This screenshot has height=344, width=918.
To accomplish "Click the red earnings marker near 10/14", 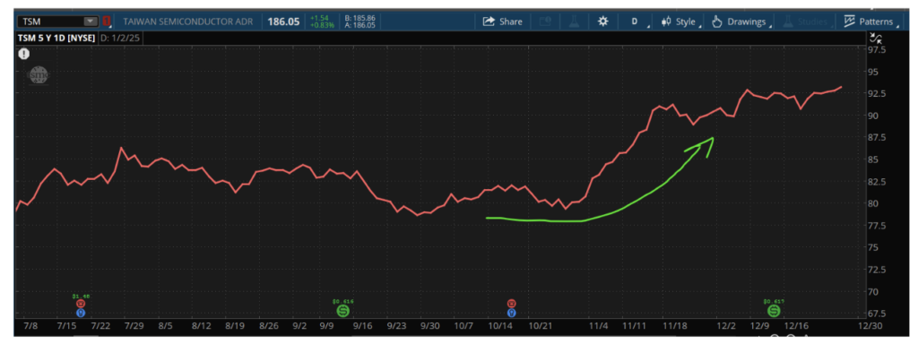I will point(512,304).
